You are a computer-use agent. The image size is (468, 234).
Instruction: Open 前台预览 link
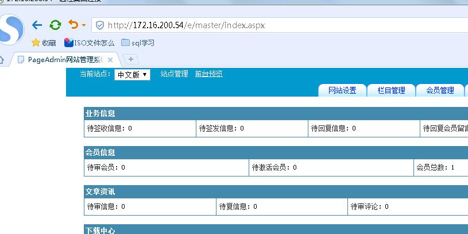[x=209, y=74]
